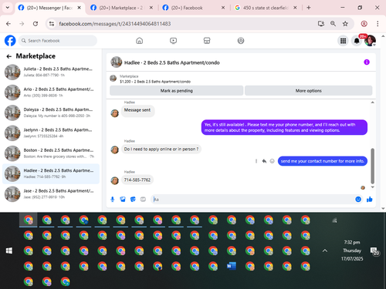Open the install app icon in address bar
The width and height of the screenshot is (386, 289).
pos(321,24)
